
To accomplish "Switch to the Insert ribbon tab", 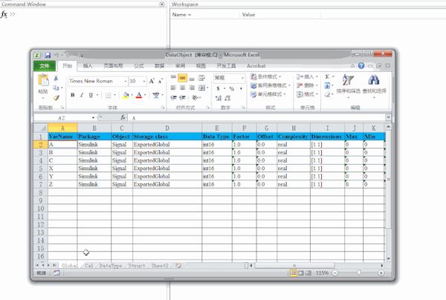I will pos(88,66).
